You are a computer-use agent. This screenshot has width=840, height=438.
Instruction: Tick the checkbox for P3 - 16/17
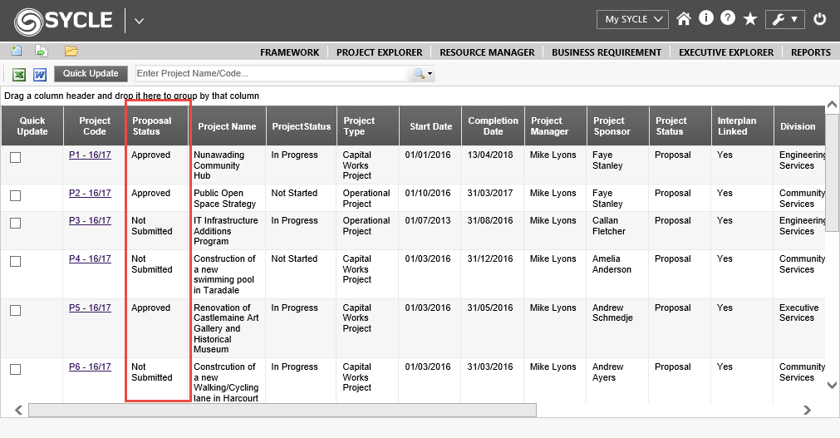click(16, 223)
